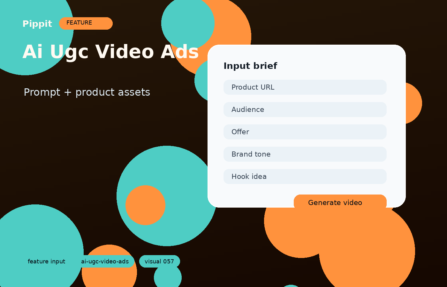
Task: Click into the Offer field
Action: pyautogui.click(x=305, y=132)
